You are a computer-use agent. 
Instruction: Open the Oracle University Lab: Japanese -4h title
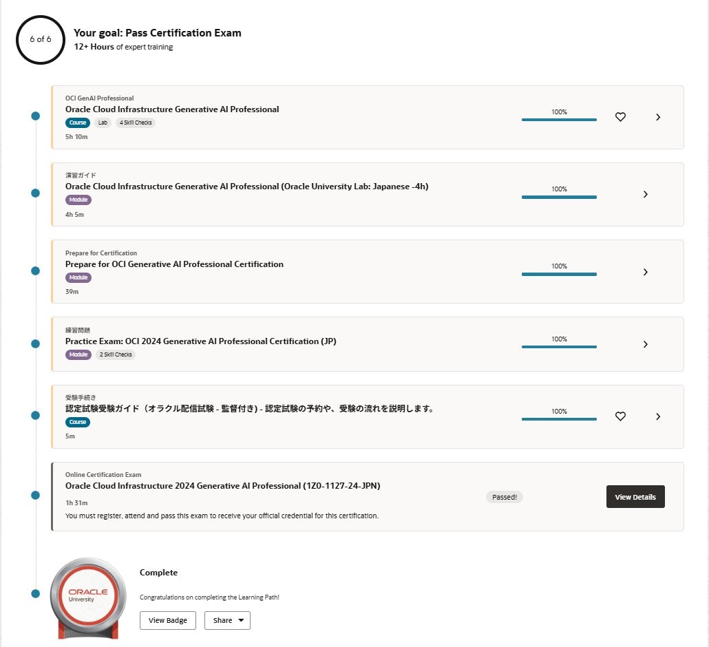[247, 187]
